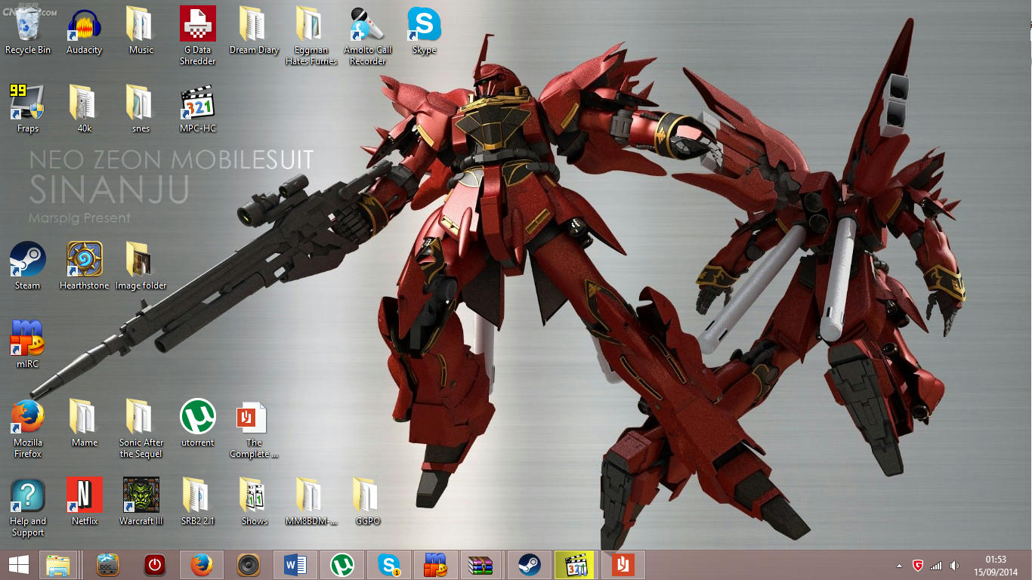
Task: Open Sonic After the Sequel folder
Action: 141,429
